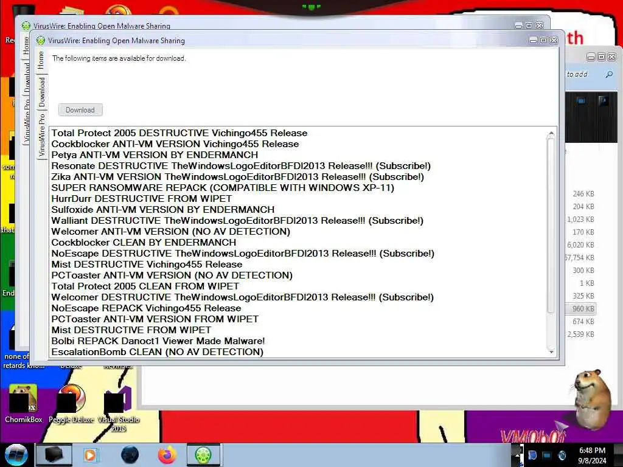The width and height of the screenshot is (623, 467).
Task: Select the back window's Download tab
Action: click(x=26, y=77)
